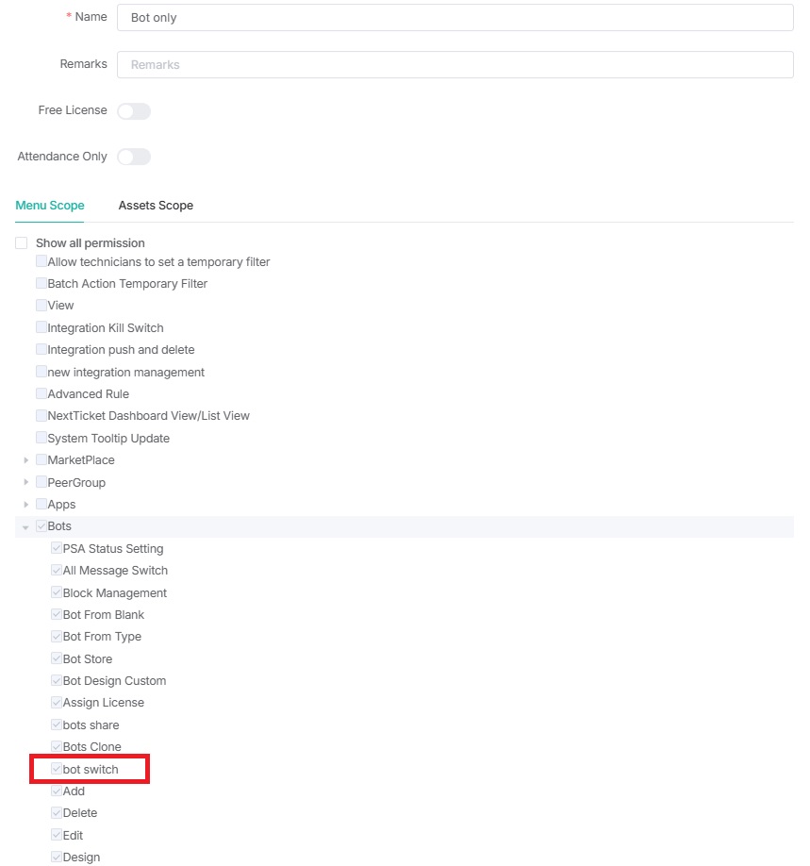The image size is (810, 866).
Task: Switch to the Menu Scope tab
Action: pos(50,206)
